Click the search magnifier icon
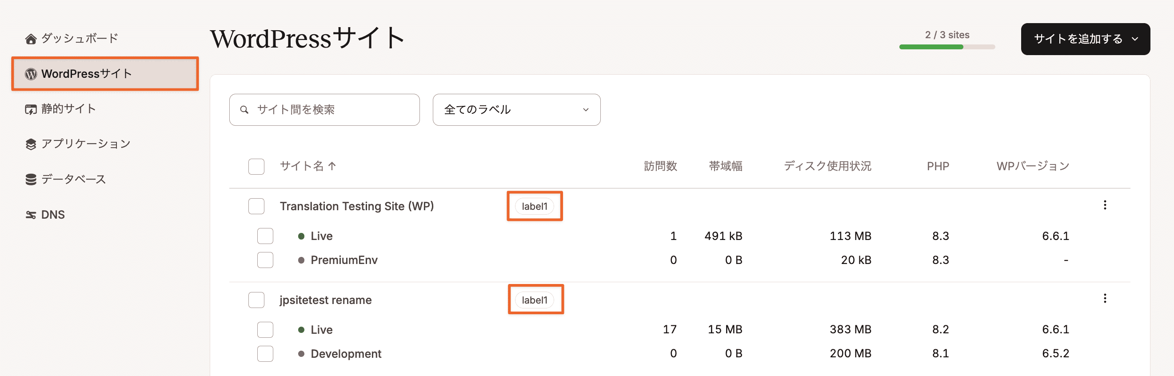 tap(244, 110)
